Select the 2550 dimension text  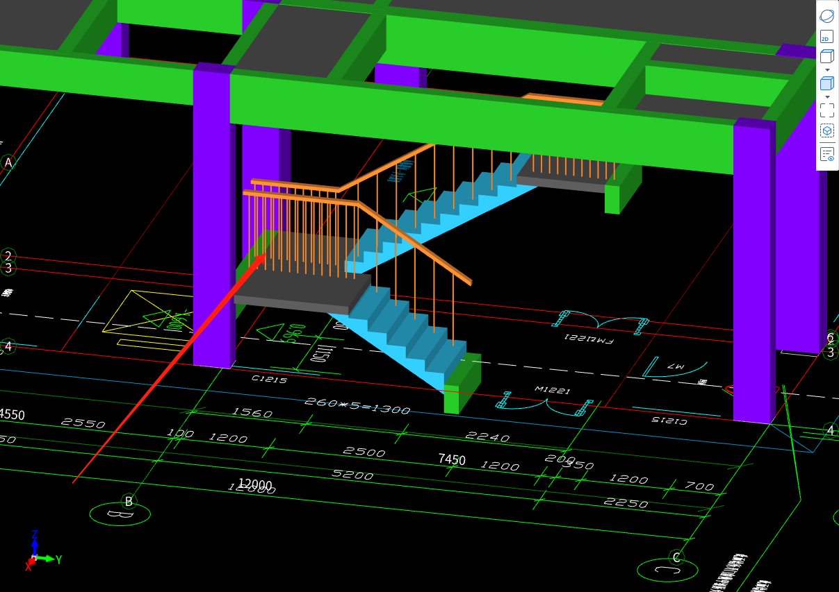83,423
